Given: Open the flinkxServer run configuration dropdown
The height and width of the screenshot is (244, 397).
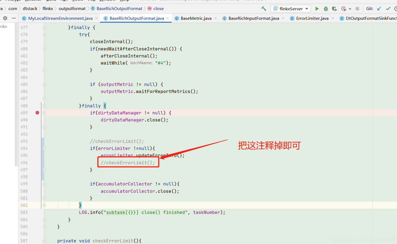Looking at the screenshot, I should click(x=291, y=9).
